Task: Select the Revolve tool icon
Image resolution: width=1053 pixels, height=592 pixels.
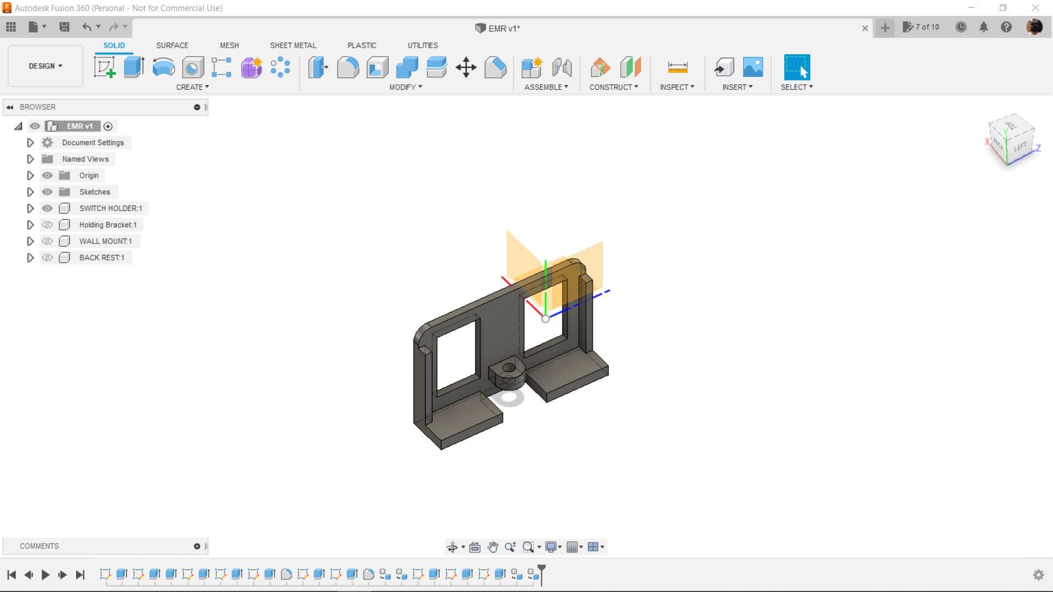Action: [x=163, y=67]
